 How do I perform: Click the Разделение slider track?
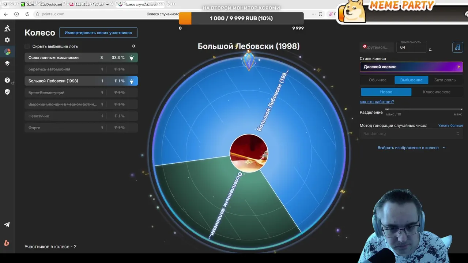coord(424,109)
